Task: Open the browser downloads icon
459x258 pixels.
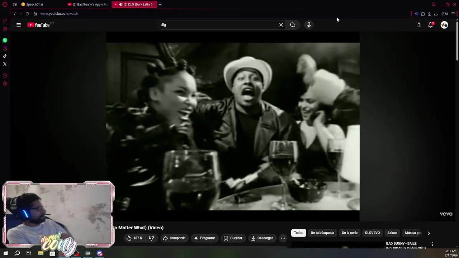Action: coord(436,14)
